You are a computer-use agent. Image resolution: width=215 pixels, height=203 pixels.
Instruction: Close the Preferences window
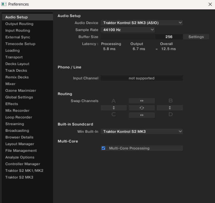(210, 4)
